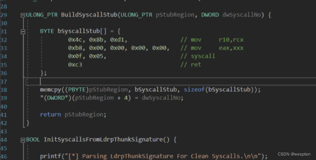Collapse the BuildSyscallStub function fold marker
The width and height of the screenshot is (316, 160).
[23, 15]
